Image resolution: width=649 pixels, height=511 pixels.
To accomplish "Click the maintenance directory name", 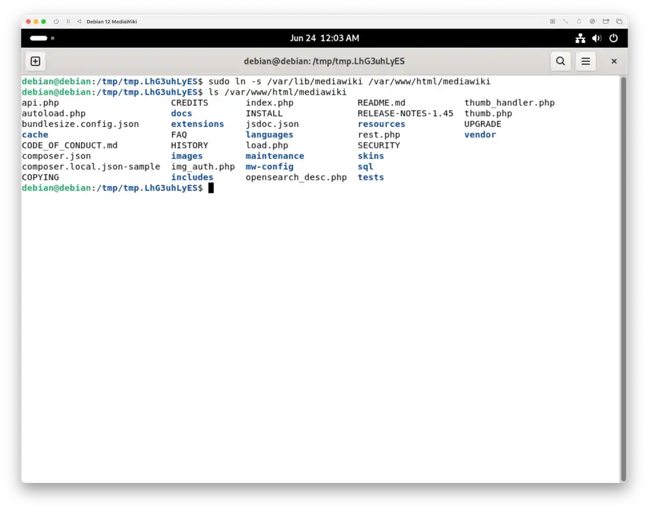I will (275, 156).
